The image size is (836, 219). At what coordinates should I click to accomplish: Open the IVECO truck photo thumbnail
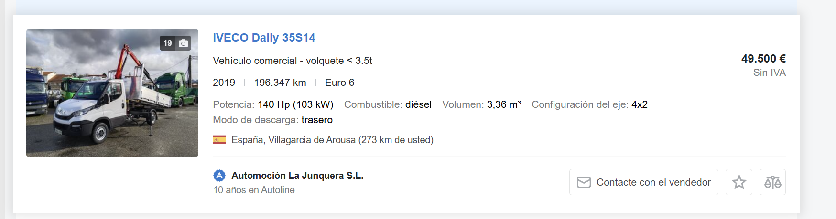tap(112, 93)
